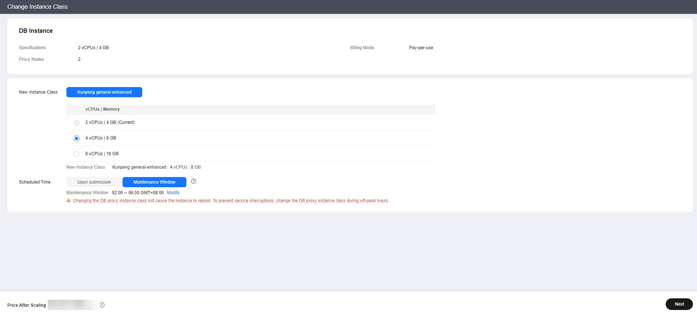Click the Proxy Nodes value 2
697x314 pixels.
coord(79,59)
